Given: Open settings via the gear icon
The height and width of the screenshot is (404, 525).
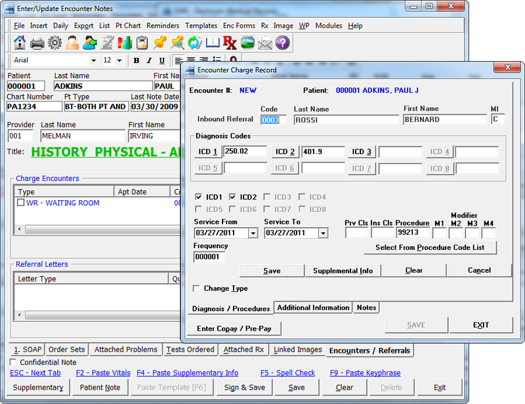Looking at the screenshot, I should 54,43.
